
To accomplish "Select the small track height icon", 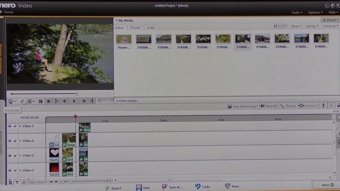I will (x=24, y=183).
